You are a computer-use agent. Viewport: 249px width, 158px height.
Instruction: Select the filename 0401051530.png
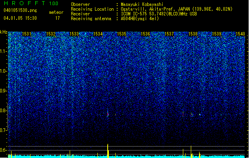click(x=20, y=10)
